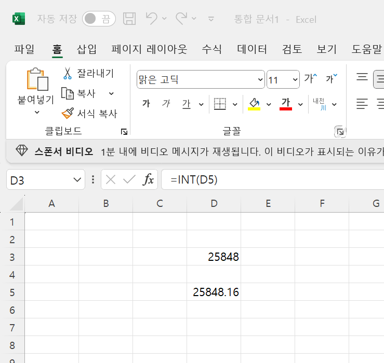Toggle Bold formatting (굵은 가)

coord(146,104)
